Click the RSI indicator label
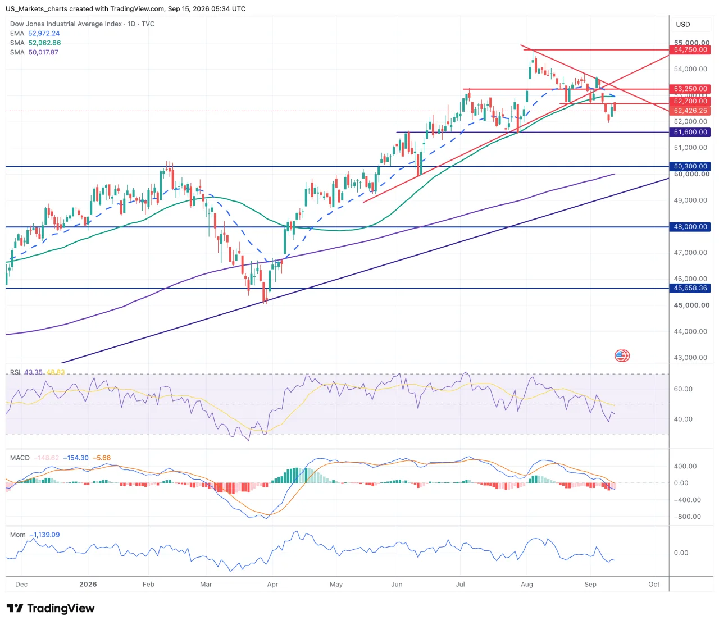Screen dimensions: 719x625 point(15,372)
